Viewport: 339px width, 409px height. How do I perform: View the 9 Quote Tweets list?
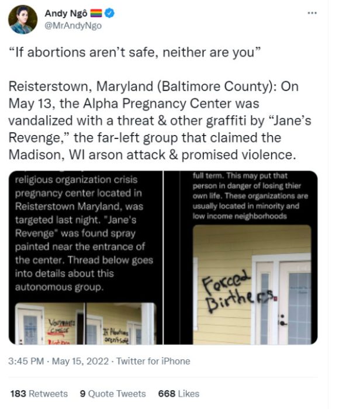(x=113, y=394)
